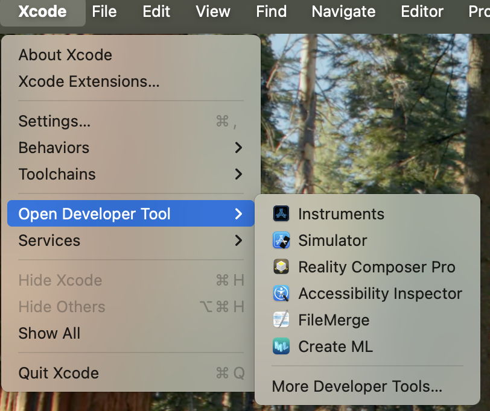Open the File menu
Screen dimensions: 490x411
104,11
